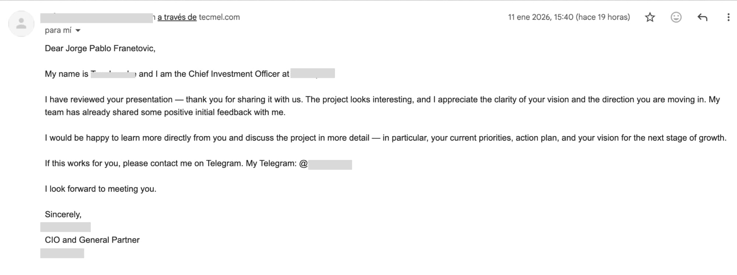
Task: Click the "CIO and General Partner" title
Action: [92, 240]
